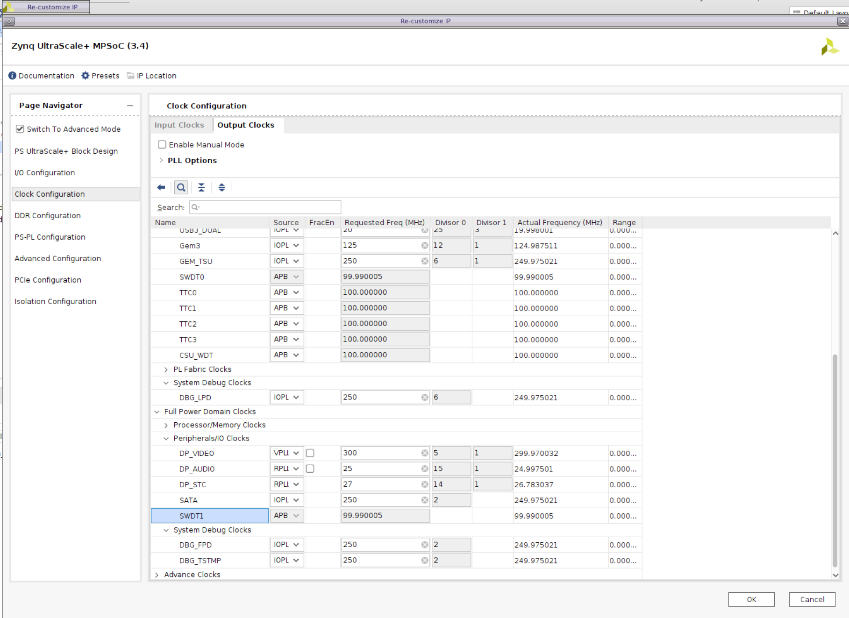The image size is (849, 618).
Task: Click the clock table Search field
Action: click(269, 207)
